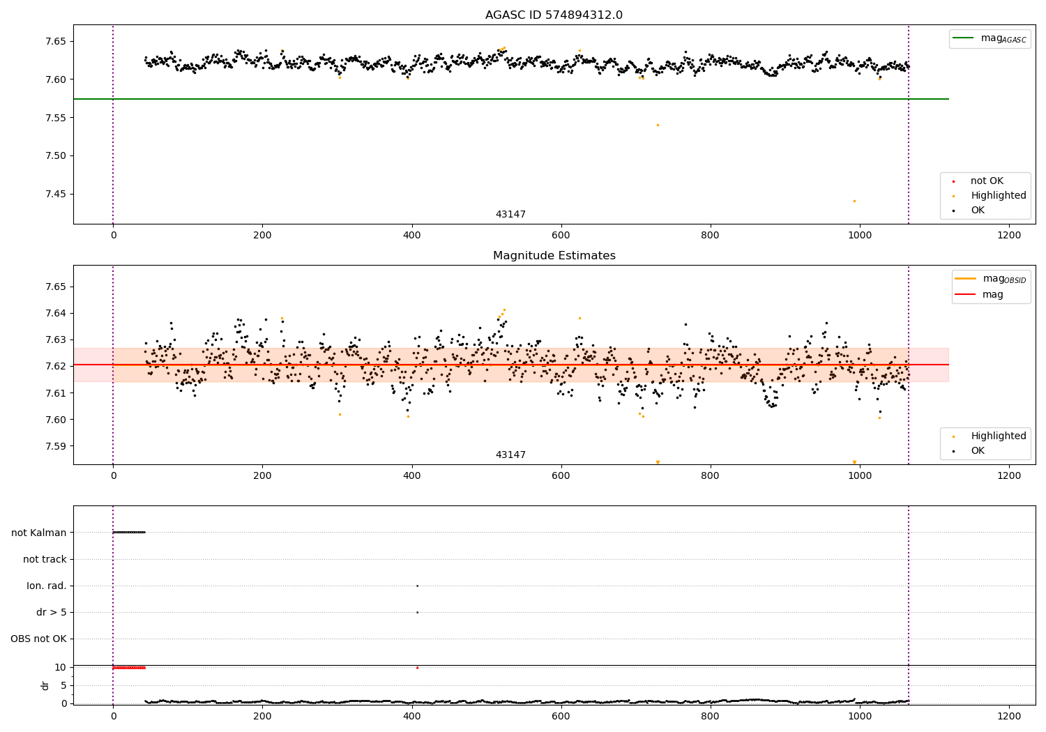Click the 7.62 tick on the middle plot

pyautogui.click(x=55, y=367)
